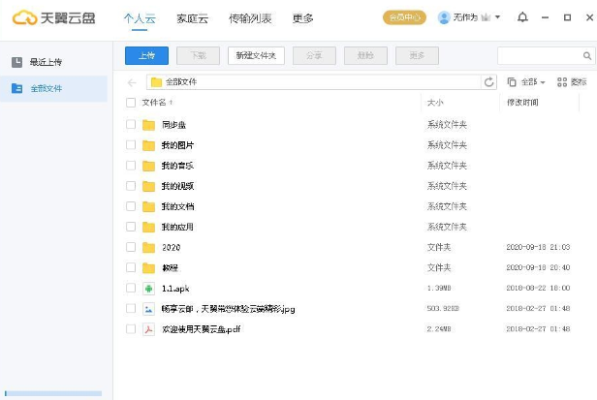Click the 我的视频 folder icon
The image size is (597, 400).
click(148, 186)
